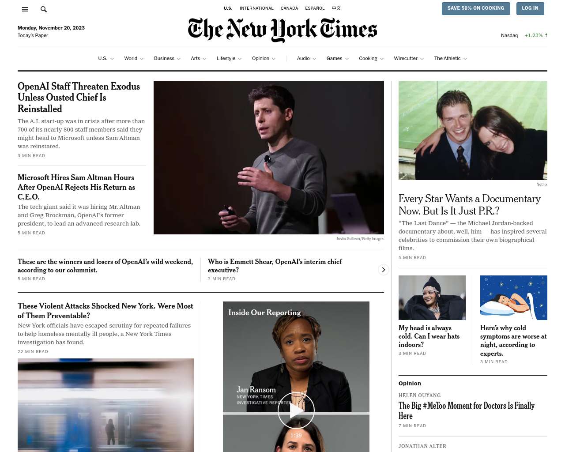Viewport: 565px width, 452px height.
Task: Expand the Opinion section dropdown
Action: tap(274, 59)
